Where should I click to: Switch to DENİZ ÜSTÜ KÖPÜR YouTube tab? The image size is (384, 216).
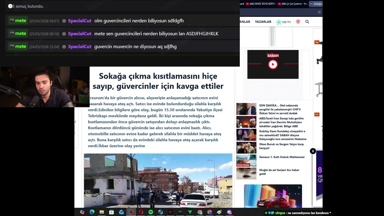261,4
